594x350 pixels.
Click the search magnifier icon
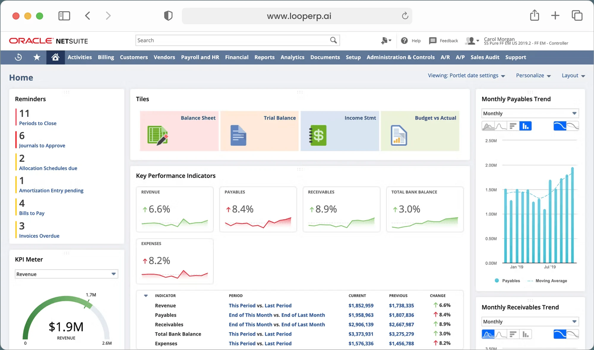334,40
